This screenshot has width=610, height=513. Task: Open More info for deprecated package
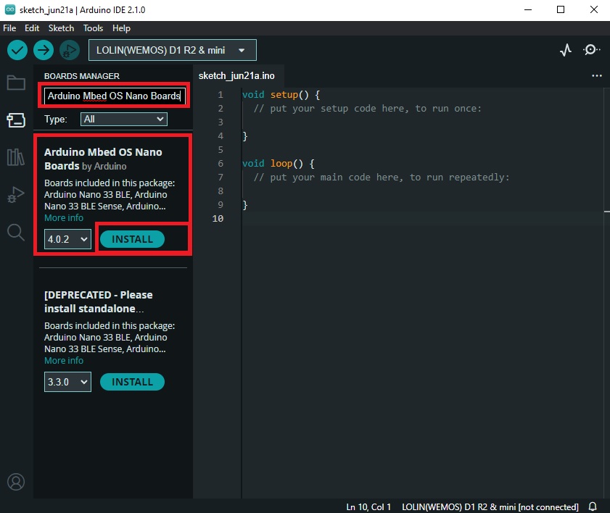pos(64,361)
